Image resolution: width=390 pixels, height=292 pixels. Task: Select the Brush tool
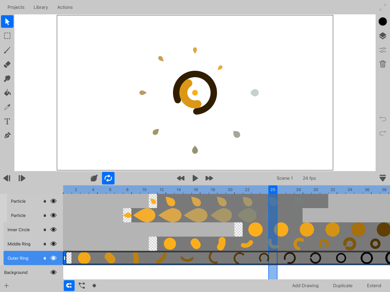7,50
